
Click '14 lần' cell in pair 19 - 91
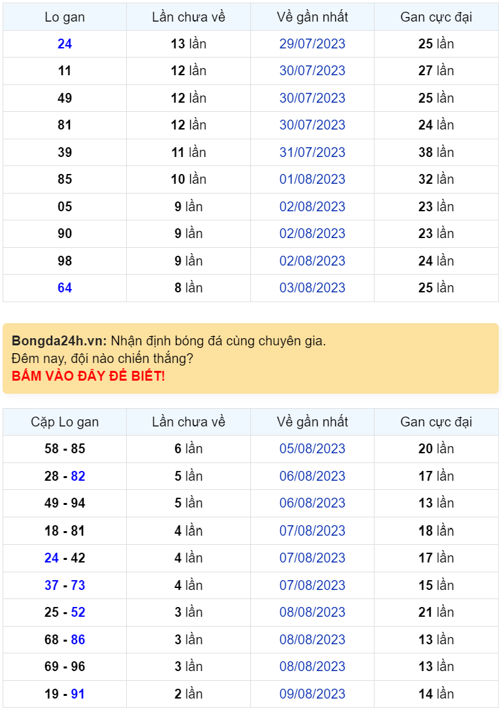coord(436,693)
